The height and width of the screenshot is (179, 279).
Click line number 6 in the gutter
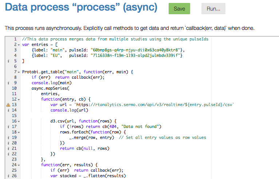click(15, 66)
